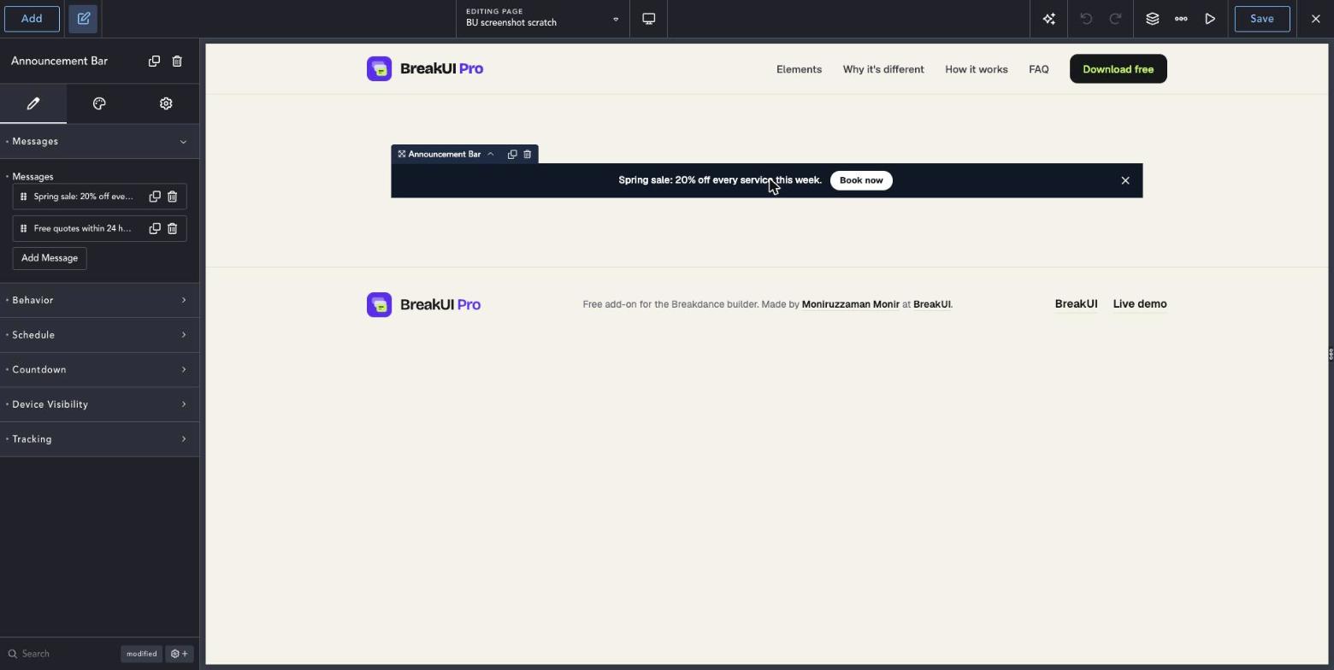
Task: Open the responsive device desktop icon
Action: (648, 19)
